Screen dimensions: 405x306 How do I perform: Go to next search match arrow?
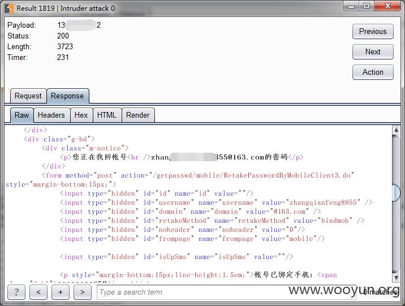(83, 292)
